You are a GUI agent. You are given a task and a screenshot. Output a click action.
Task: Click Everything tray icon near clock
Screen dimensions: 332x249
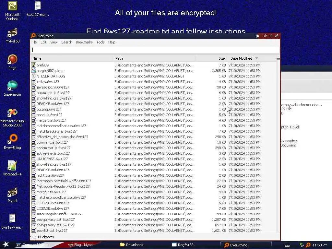[308, 245]
